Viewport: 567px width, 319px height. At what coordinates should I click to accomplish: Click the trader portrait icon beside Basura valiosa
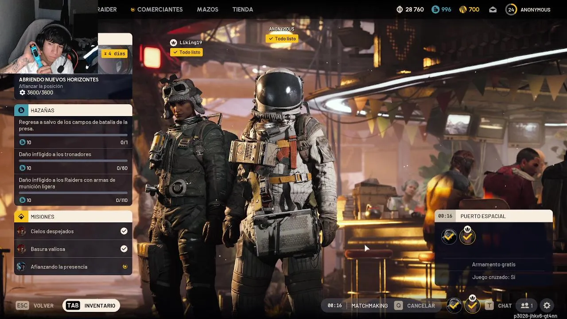(21, 249)
